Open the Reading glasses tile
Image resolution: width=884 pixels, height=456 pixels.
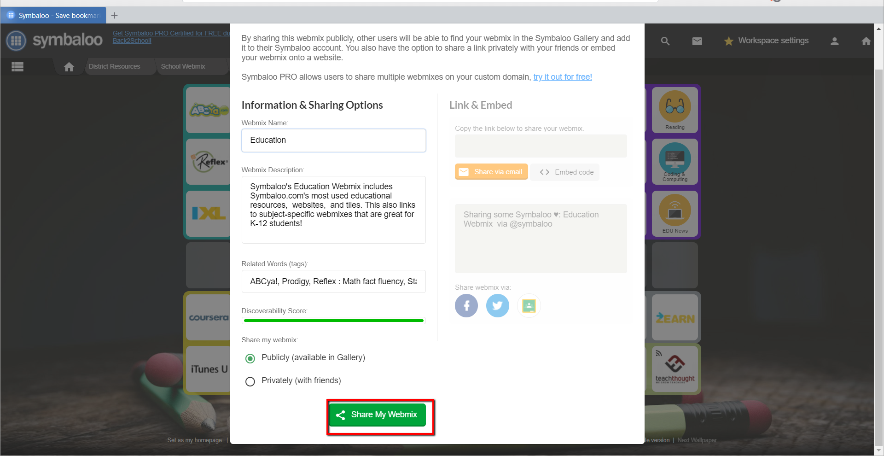pyautogui.click(x=675, y=110)
